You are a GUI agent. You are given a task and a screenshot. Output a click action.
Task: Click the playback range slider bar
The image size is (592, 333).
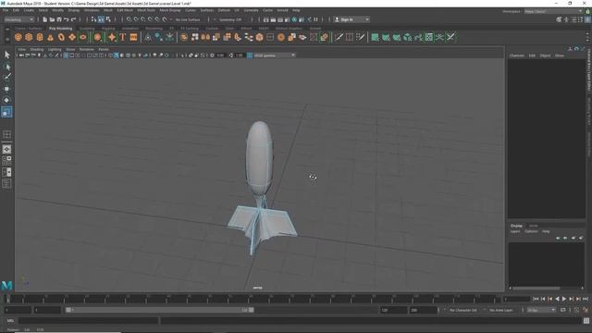point(160,310)
